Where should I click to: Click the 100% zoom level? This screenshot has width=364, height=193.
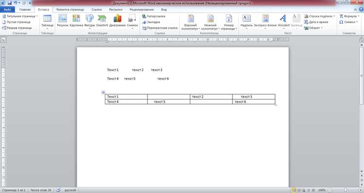(x=322, y=190)
